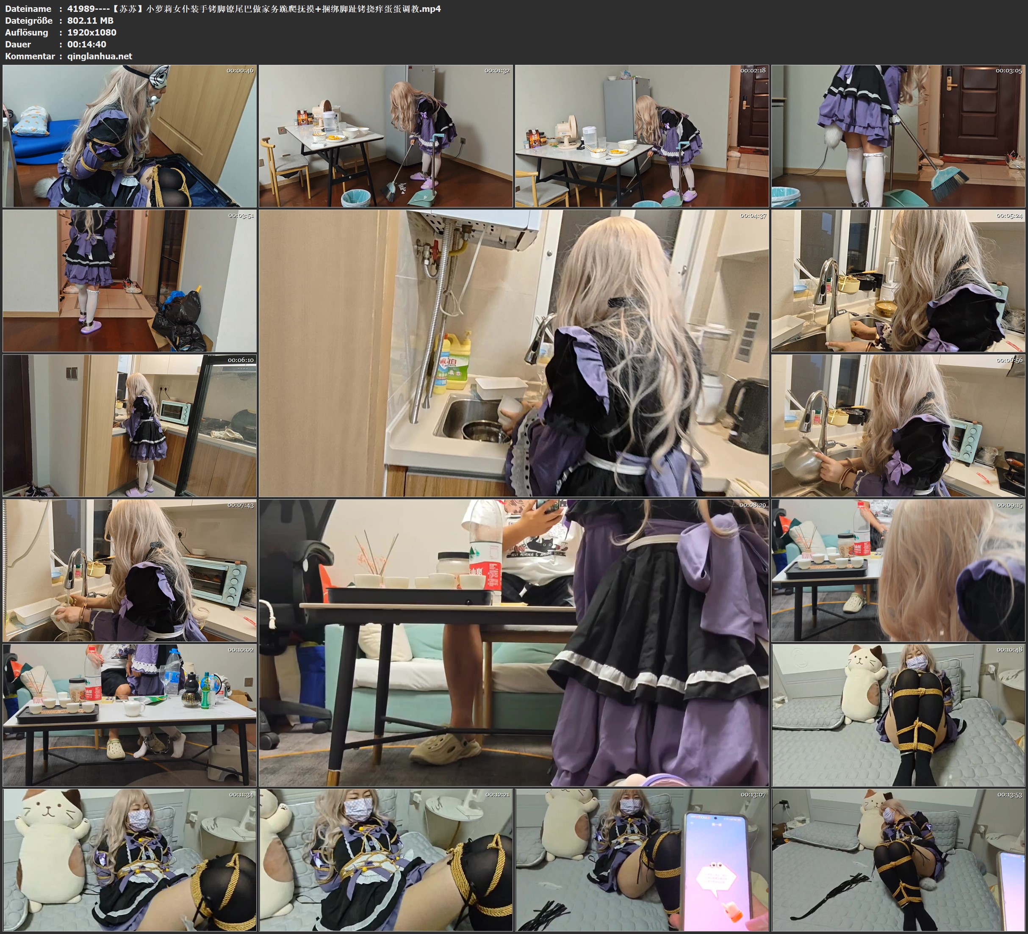The height and width of the screenshot is (934, 1028).
Task: Open the large tea table frame 00:08:29
Action: point(513,643)
